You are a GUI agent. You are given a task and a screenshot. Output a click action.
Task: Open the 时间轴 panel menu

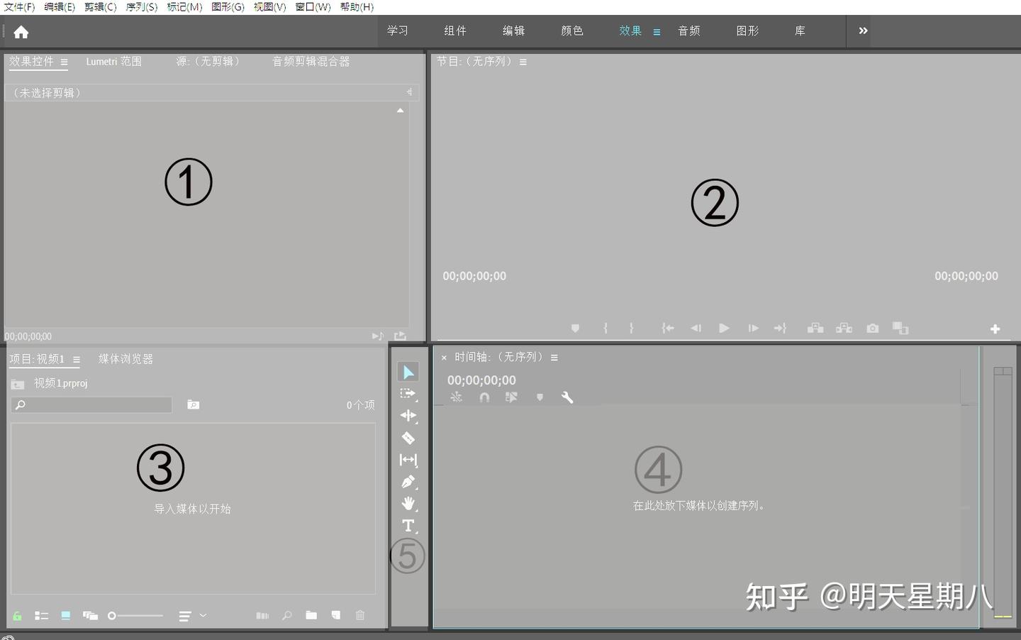pyautogui.click(x=554, y=358)
